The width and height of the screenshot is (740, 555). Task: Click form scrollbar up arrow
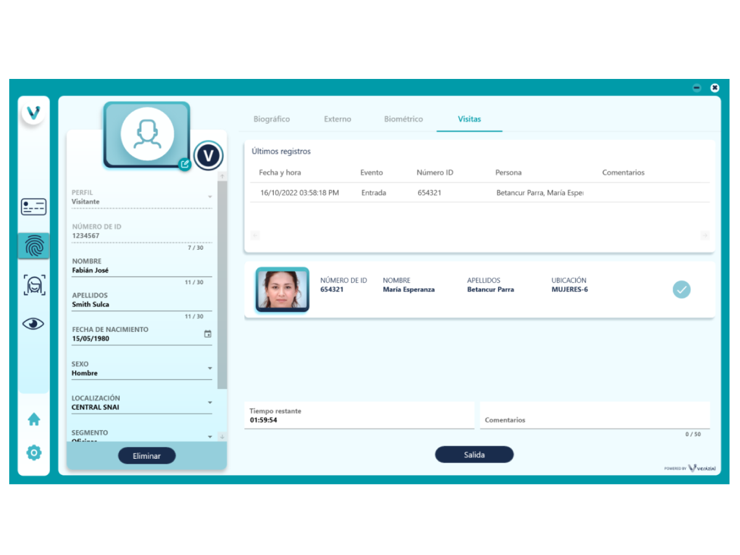coord(222,177)
